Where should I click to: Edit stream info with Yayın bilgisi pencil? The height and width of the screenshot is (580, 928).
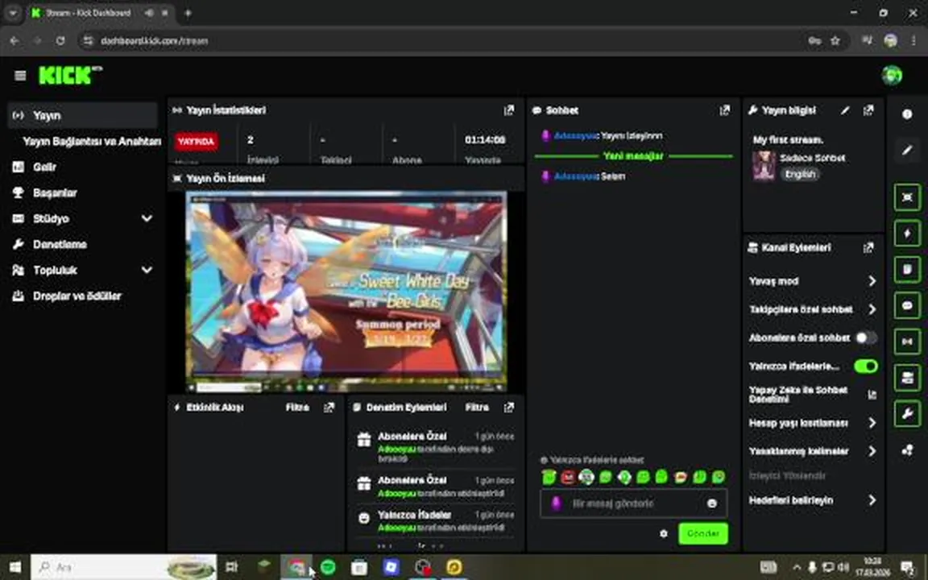(x=845, y=110)
